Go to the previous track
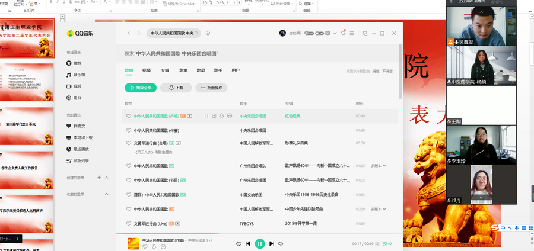This screenshot has height=251, width=534. [x=248, y=243]
